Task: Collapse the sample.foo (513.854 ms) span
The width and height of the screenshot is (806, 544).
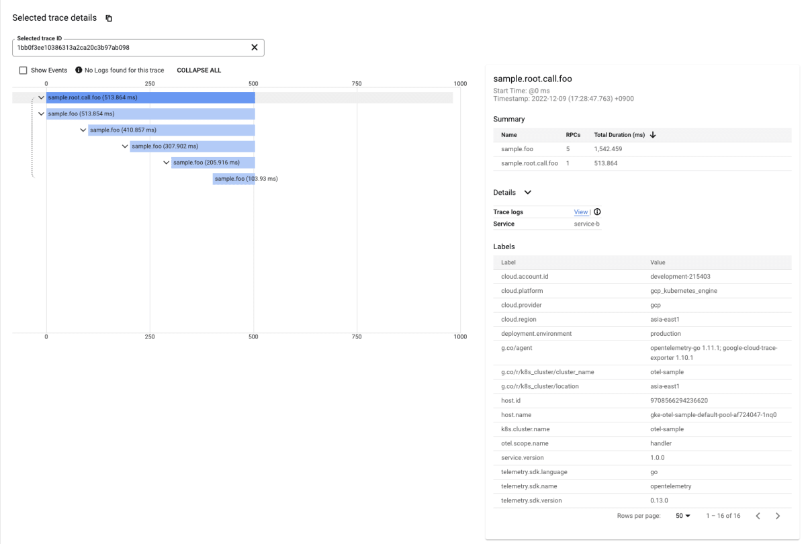Action: pos(41,114)
